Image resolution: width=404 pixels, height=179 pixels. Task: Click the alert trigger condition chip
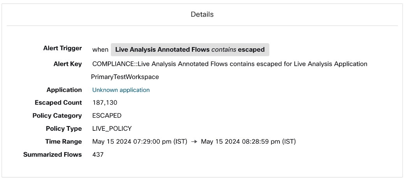pos(190,49)
